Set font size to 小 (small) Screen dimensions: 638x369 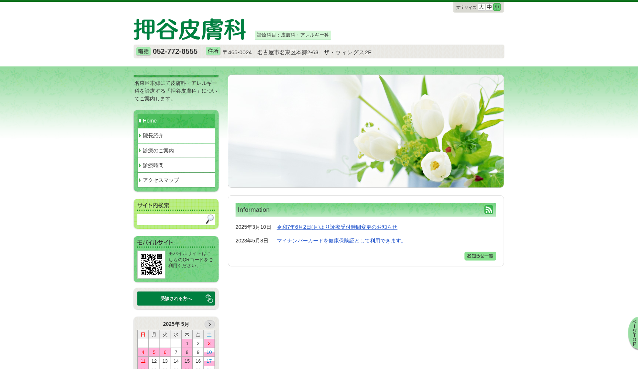[x=497, y=7]
